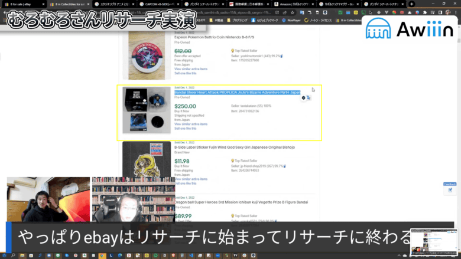
Task: Click the $12.00 struck-through price
Action: 183,51
